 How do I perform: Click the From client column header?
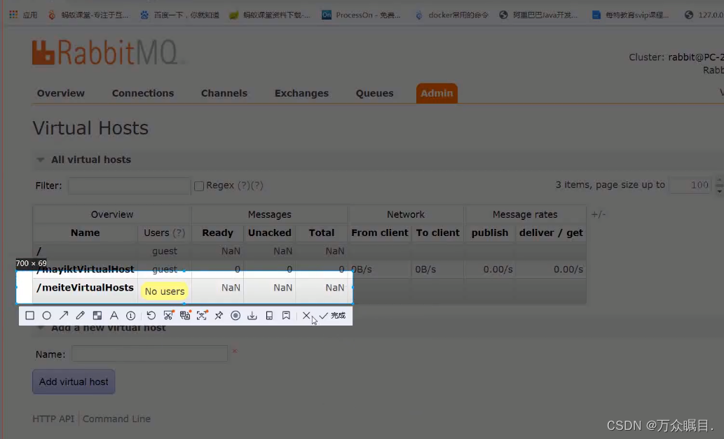pyautogui.click(x=380, y=233)
